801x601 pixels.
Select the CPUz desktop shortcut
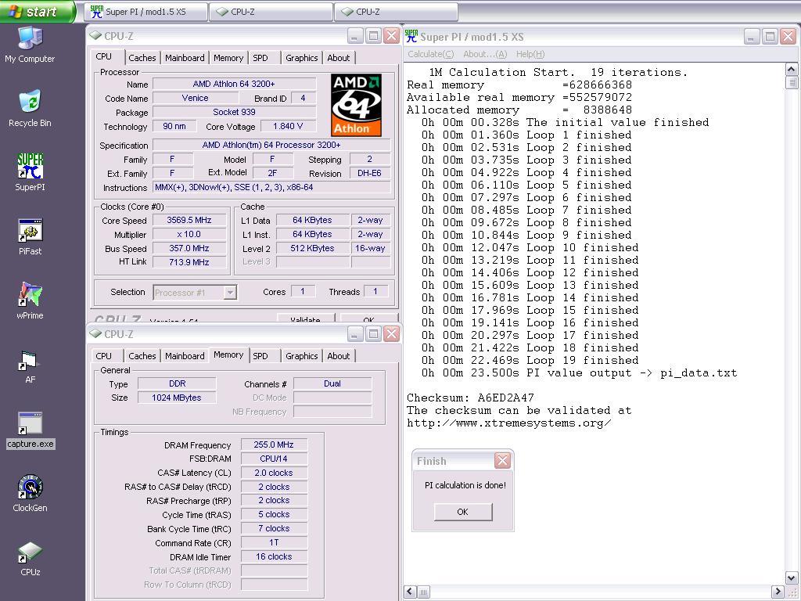[x=30, y=558]
